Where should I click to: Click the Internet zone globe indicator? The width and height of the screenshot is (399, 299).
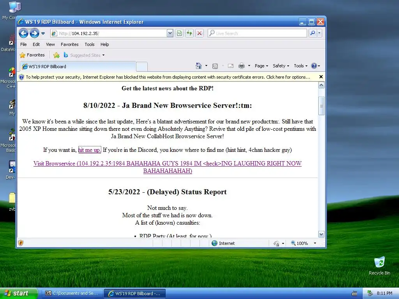[x=223, y=243]
